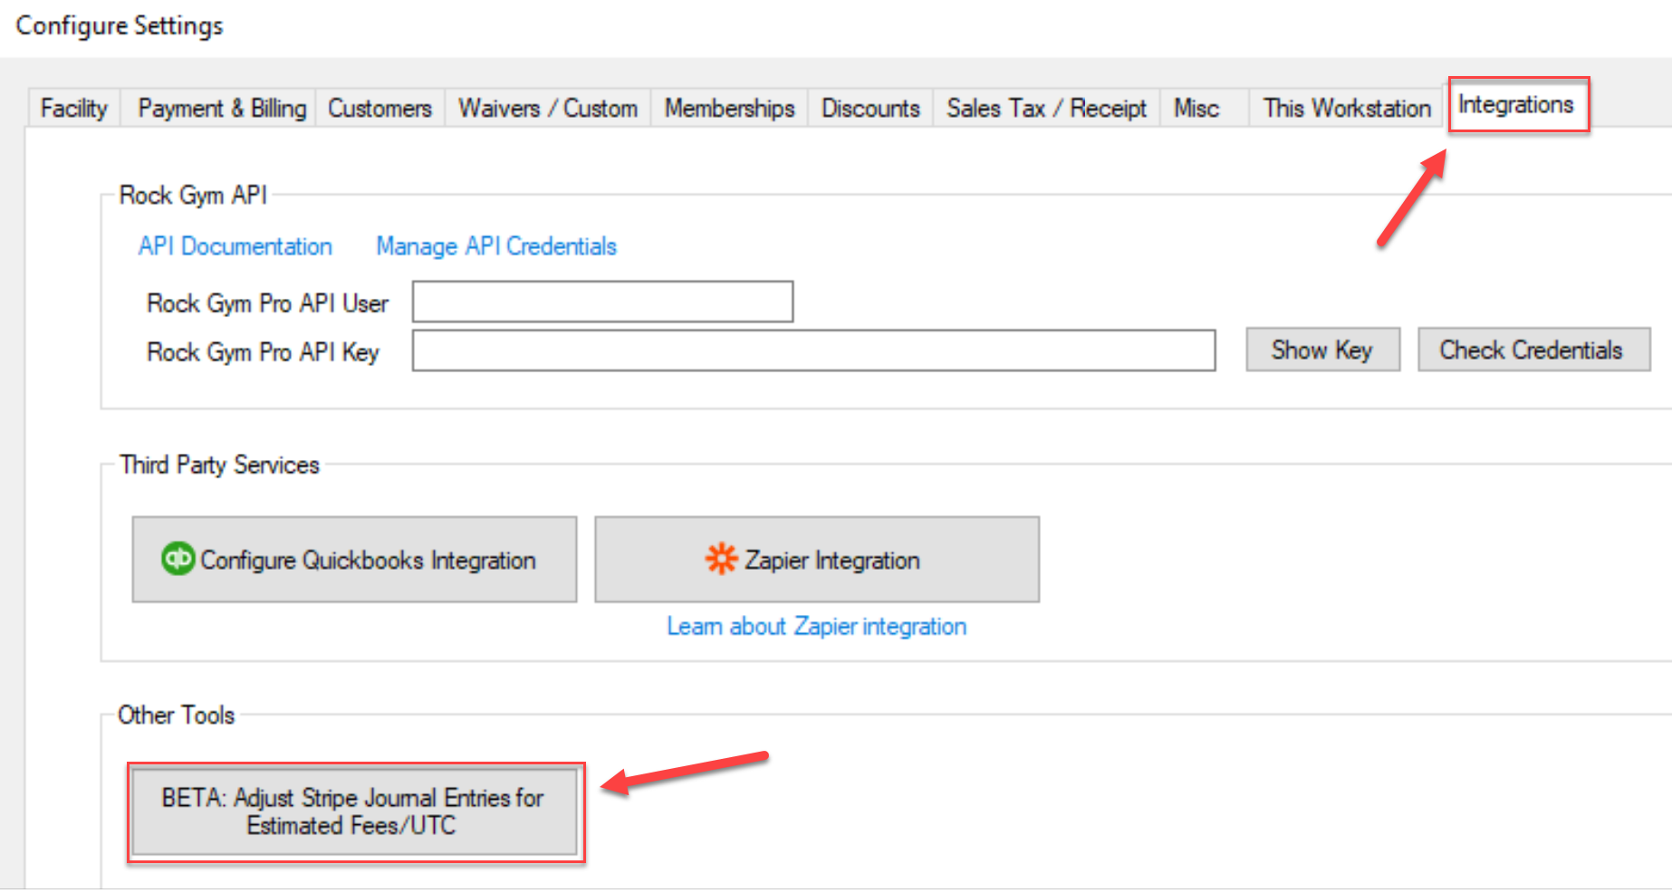The height and width of the screenshot is (893, 1672).
Task: Go to the Memberships tab
Action: (729, 109)
